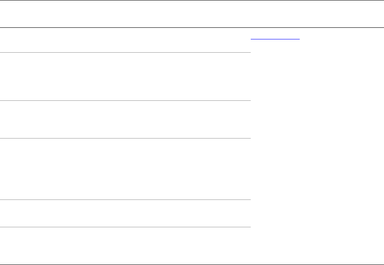
Task: Click the blank header area above the top divider
Action: (192, 14)
